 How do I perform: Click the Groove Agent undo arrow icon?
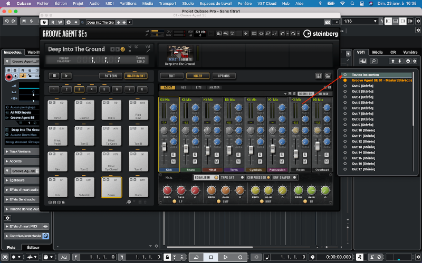coord(282,34)
